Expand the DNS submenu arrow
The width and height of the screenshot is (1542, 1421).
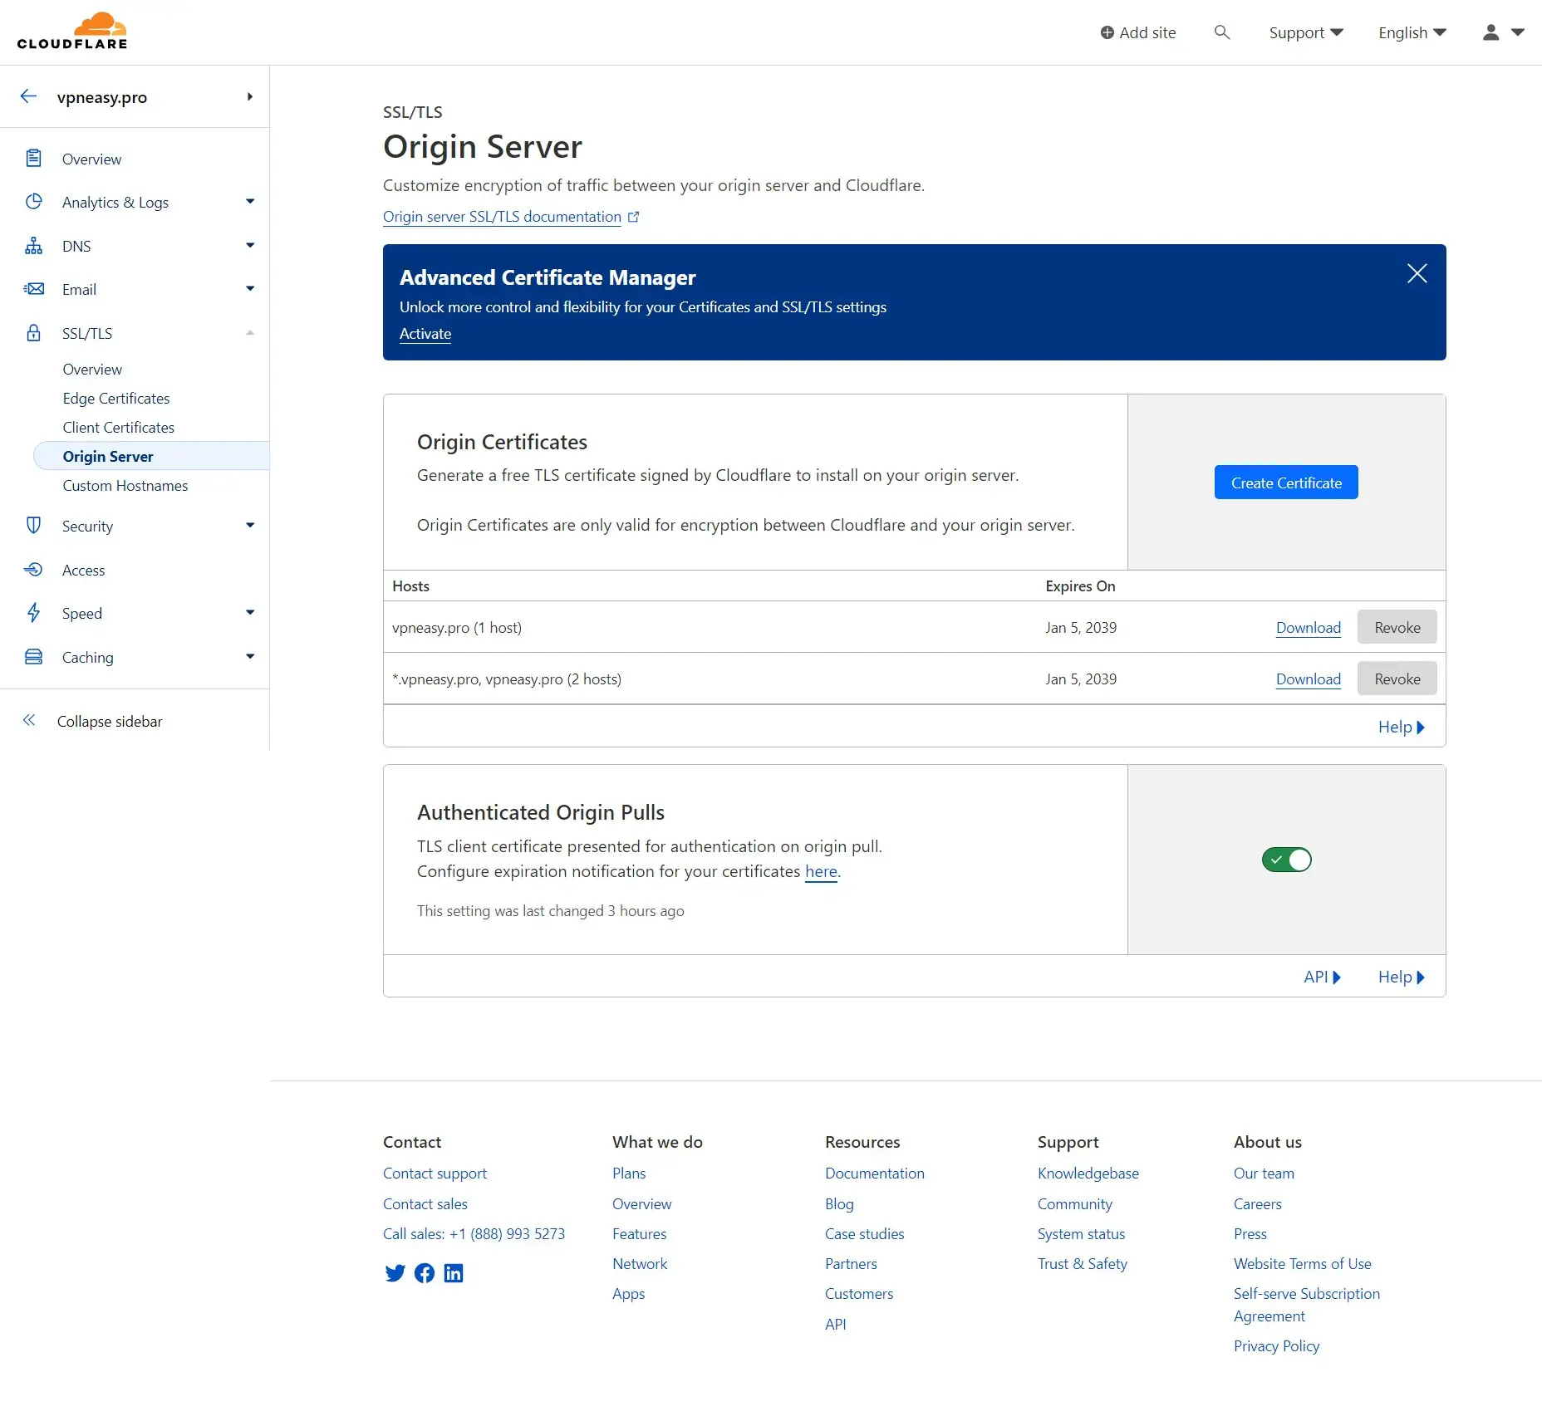coord(250,246)
